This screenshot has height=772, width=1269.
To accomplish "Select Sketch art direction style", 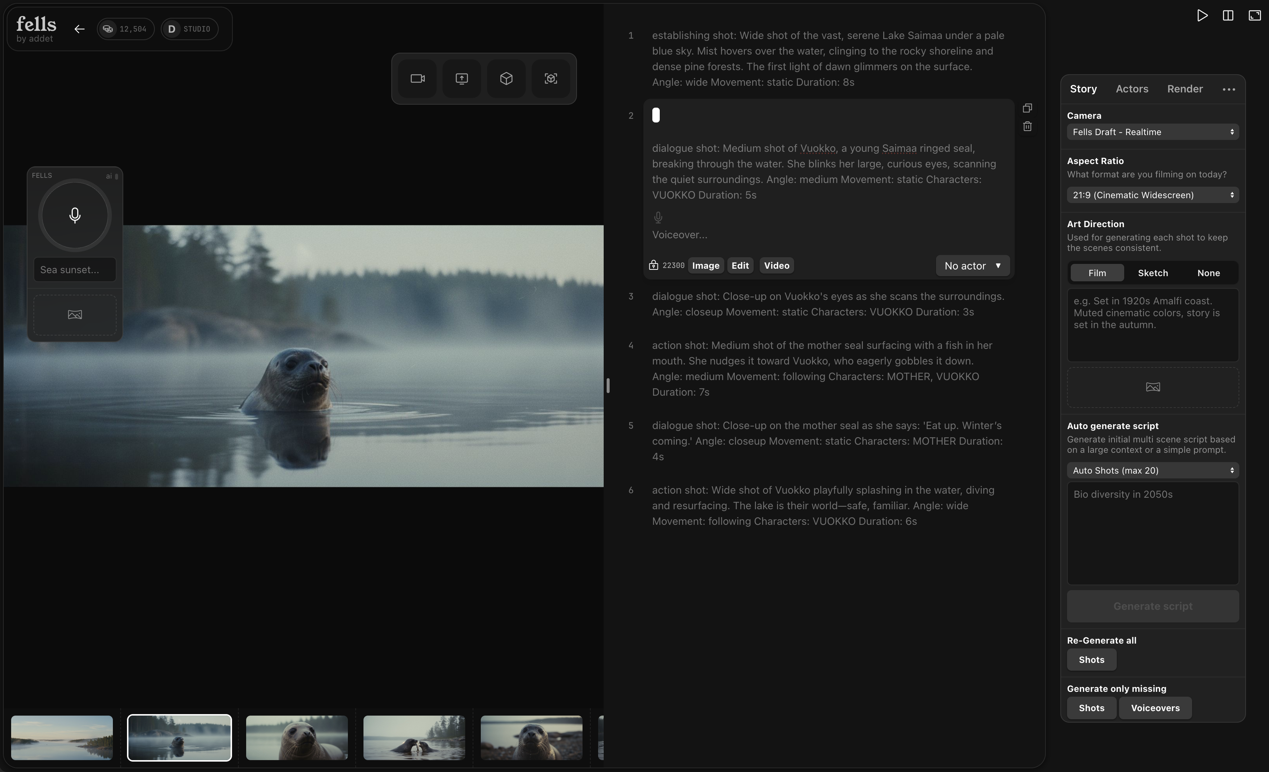I will [1152, 273].
